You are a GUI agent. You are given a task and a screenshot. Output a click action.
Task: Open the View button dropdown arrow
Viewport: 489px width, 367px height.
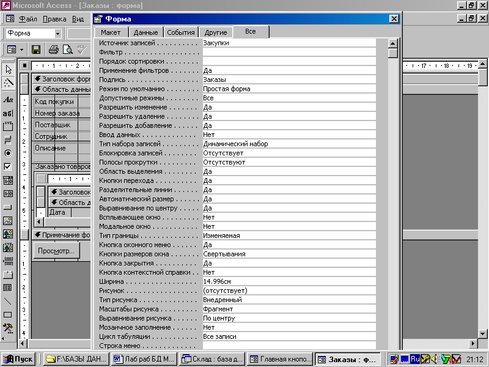tap(21, 50)
